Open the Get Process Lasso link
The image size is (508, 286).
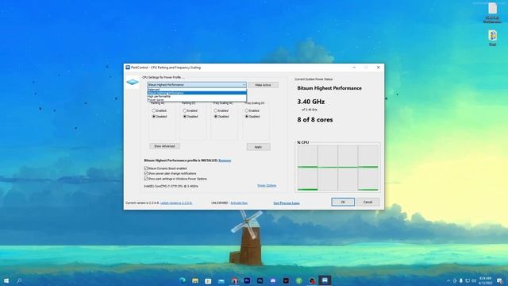click(287, 203)
